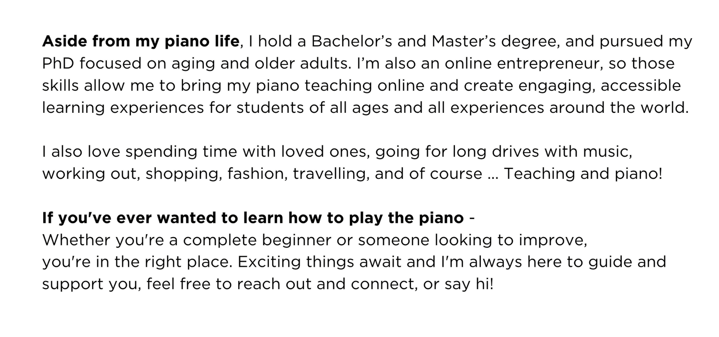The width and height of the screenshot is (719, 337).
Task: Click the bold line about learning to play piano
Action: coord(253,218)
